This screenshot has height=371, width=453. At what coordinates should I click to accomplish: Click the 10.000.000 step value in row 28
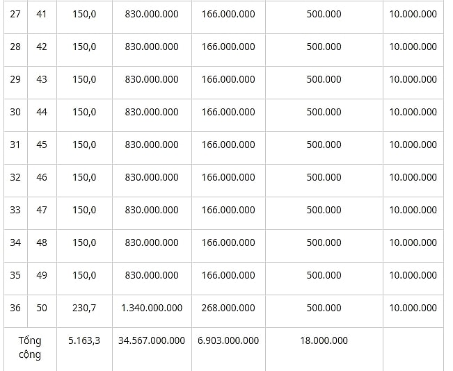coord(413,47)
